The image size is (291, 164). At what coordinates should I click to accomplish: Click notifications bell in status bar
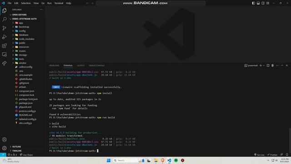[x=287, y=155]
